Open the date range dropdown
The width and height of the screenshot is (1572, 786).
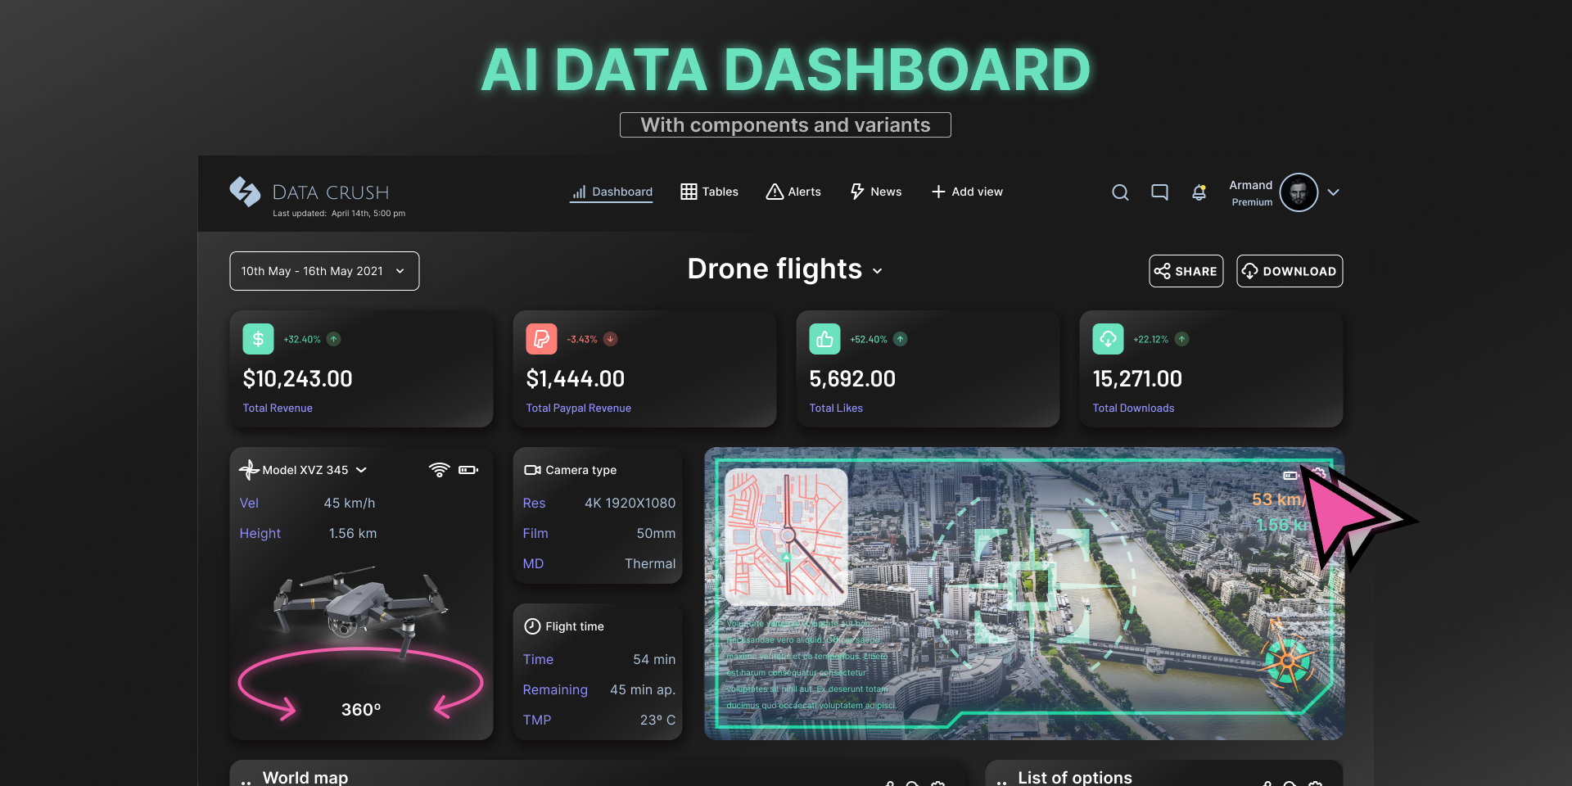pyautogui.click(x=324, y=271)
